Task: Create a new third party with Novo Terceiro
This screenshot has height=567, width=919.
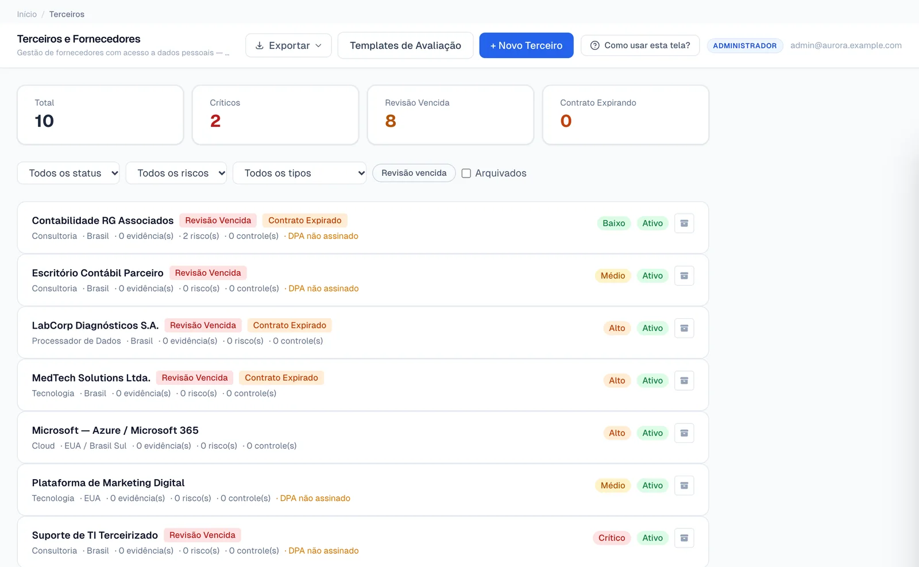Action: (526, 45)
